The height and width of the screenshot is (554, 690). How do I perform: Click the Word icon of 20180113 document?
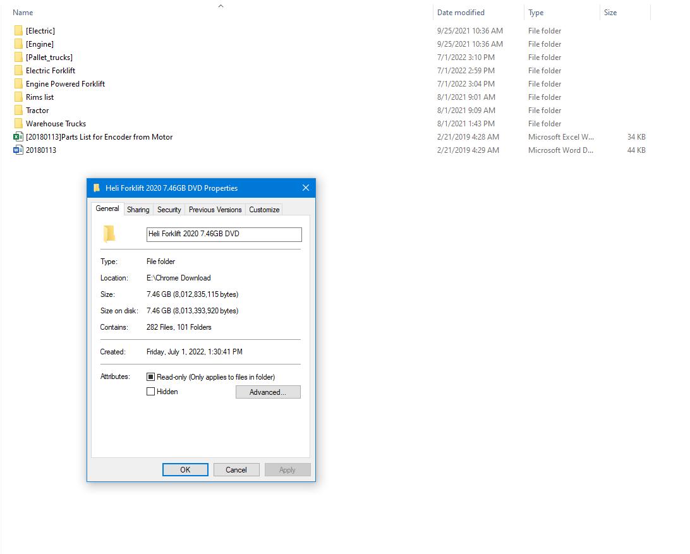click(18, 150)
